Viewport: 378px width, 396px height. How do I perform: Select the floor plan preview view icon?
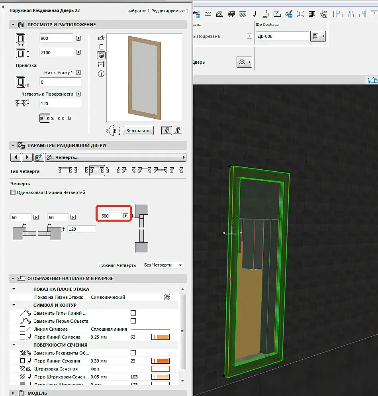[x=101, y=38]
